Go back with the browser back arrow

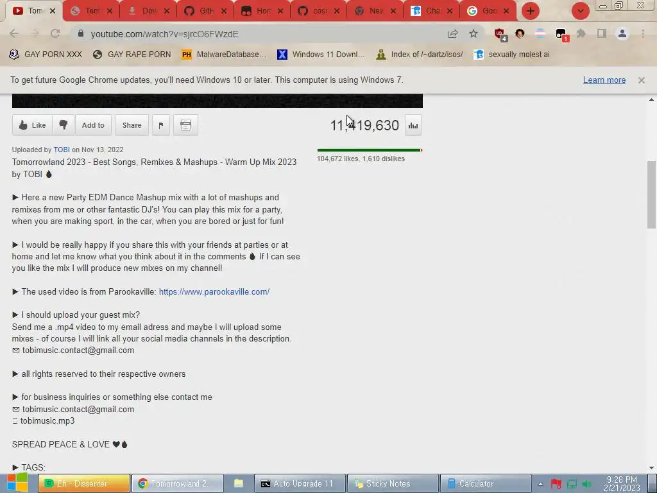tap(14, 33)
